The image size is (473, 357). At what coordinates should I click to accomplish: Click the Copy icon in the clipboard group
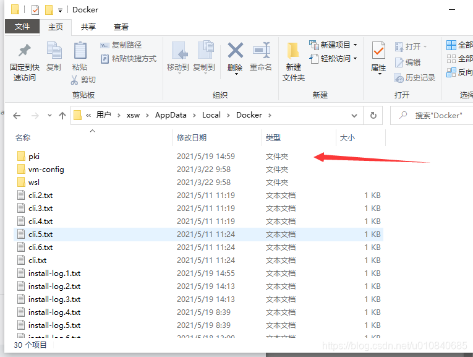(54, 50)
